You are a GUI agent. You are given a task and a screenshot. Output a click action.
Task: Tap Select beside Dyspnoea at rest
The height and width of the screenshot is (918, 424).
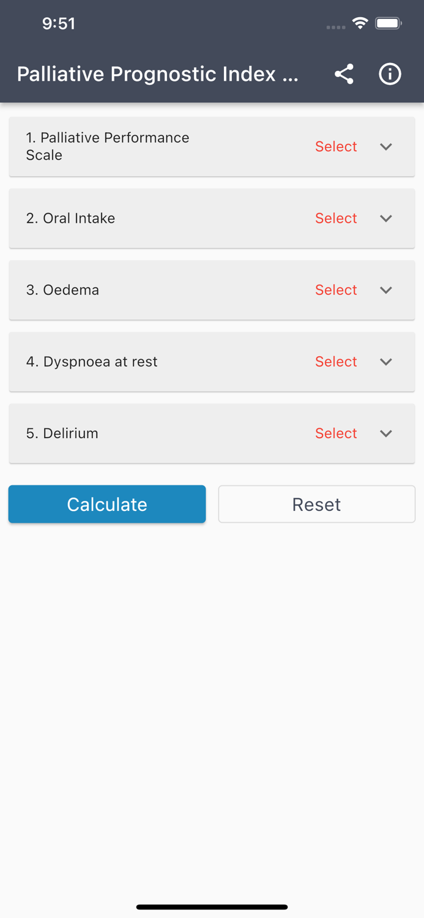point(336,362)
